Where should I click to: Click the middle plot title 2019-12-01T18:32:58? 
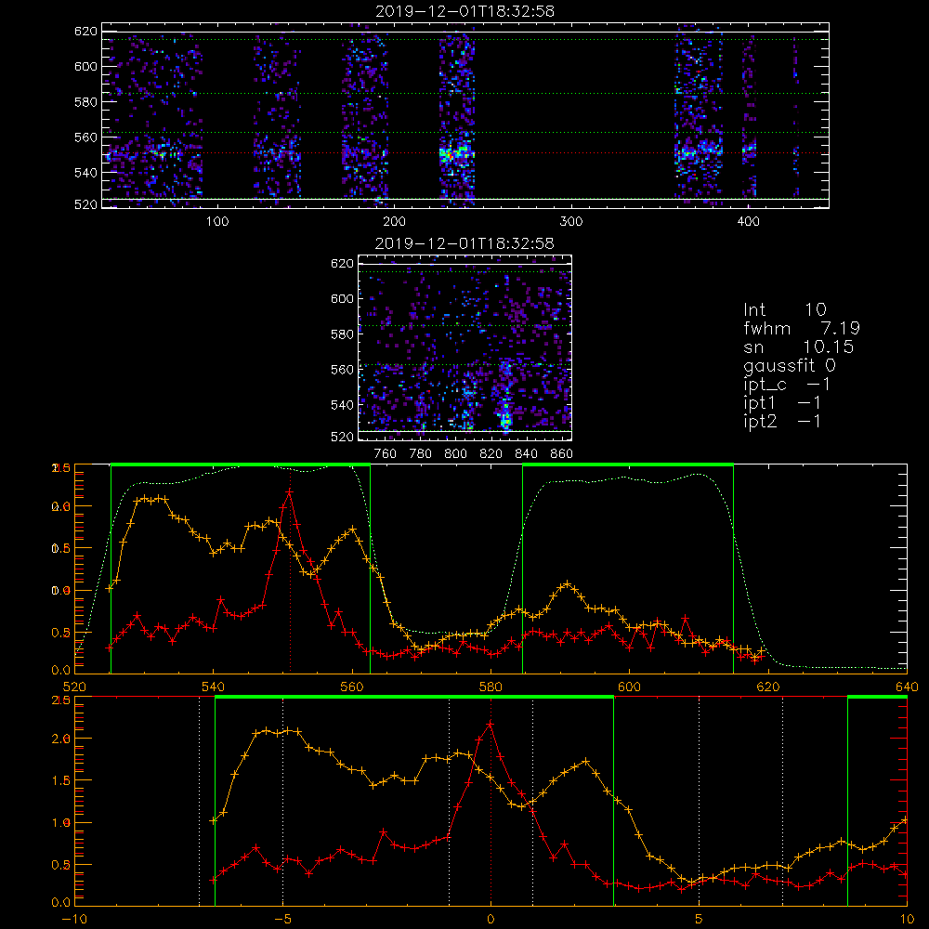point(465,243)
